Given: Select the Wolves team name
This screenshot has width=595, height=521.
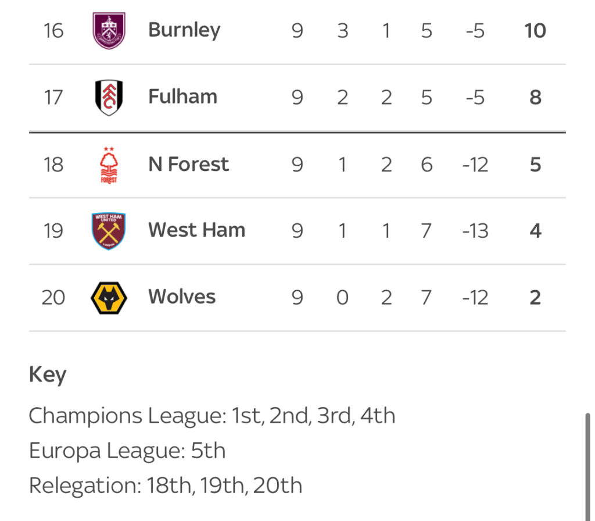Looking at the screenshot, I should (x=182, y=297).
